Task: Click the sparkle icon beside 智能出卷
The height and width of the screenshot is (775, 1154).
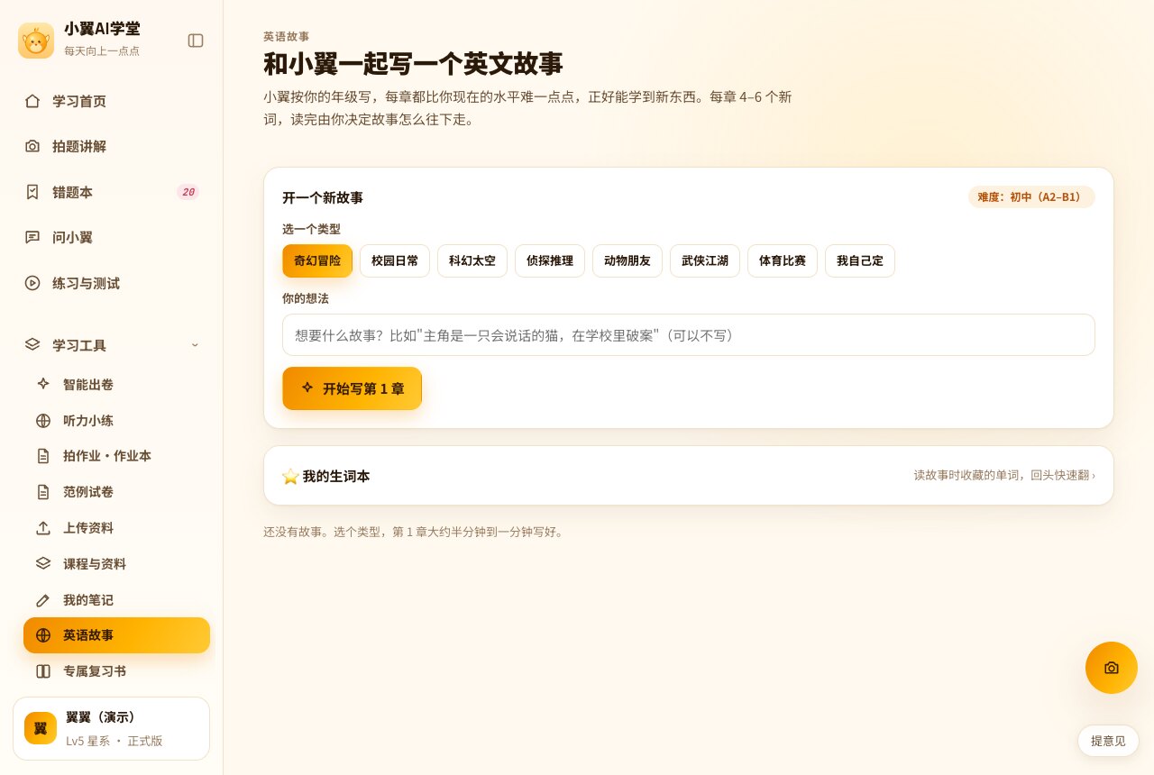Action: point(43,384)
